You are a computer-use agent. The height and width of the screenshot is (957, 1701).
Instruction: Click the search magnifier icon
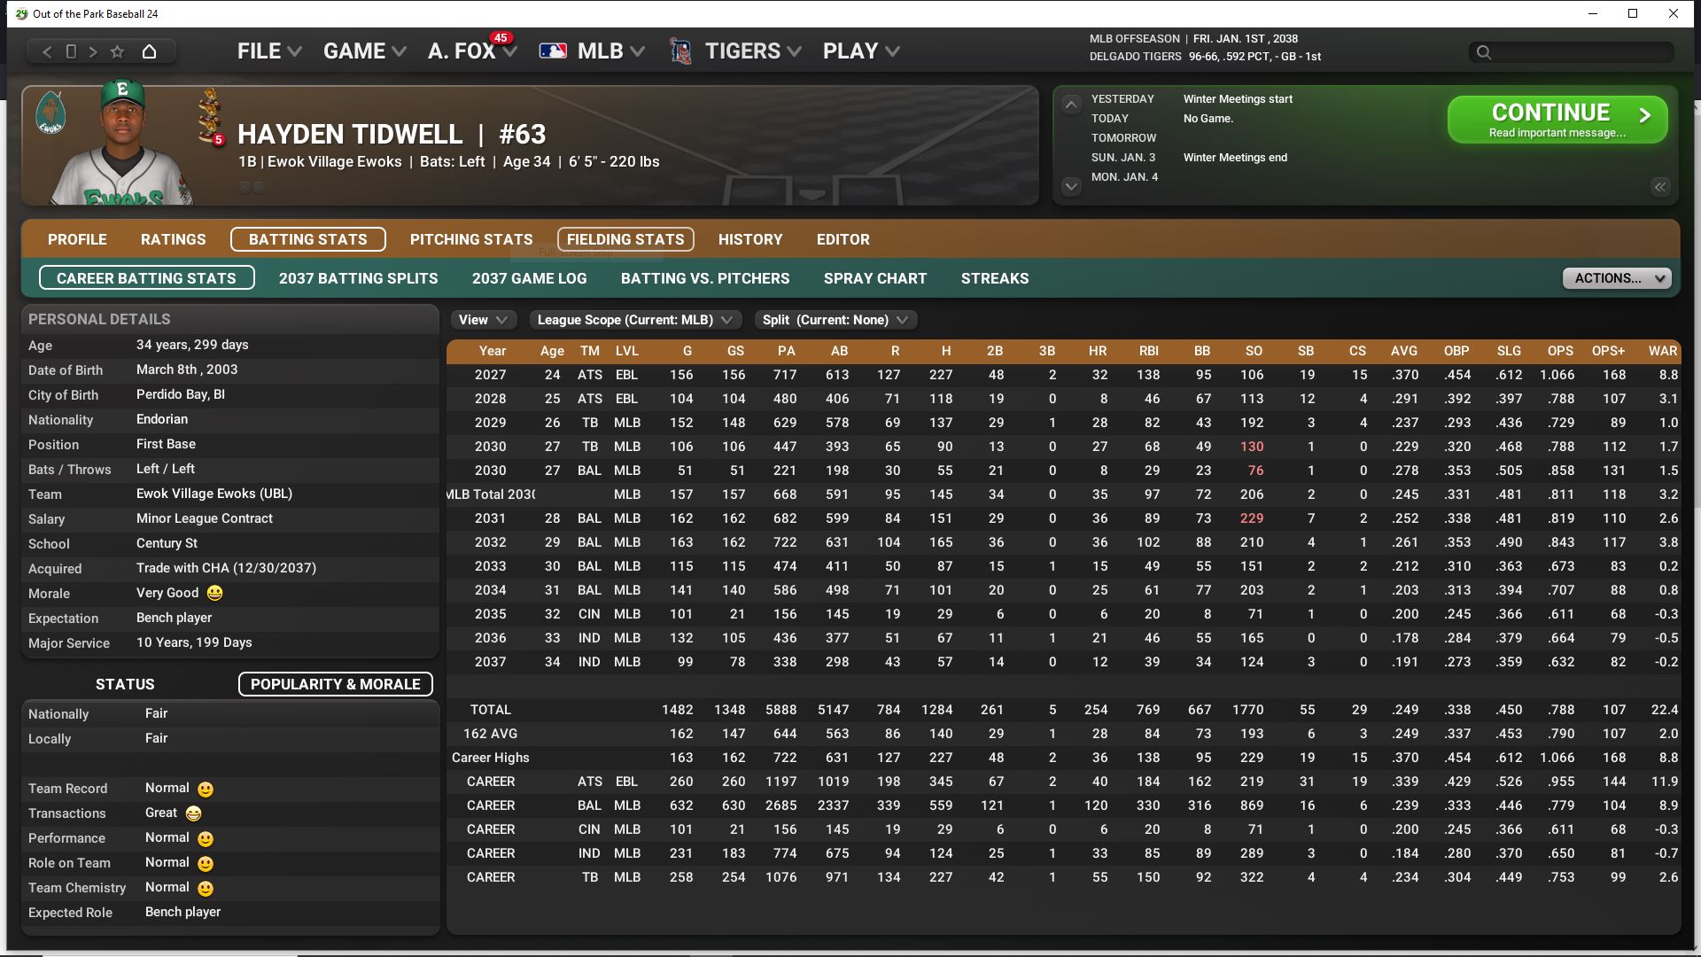1484,52
